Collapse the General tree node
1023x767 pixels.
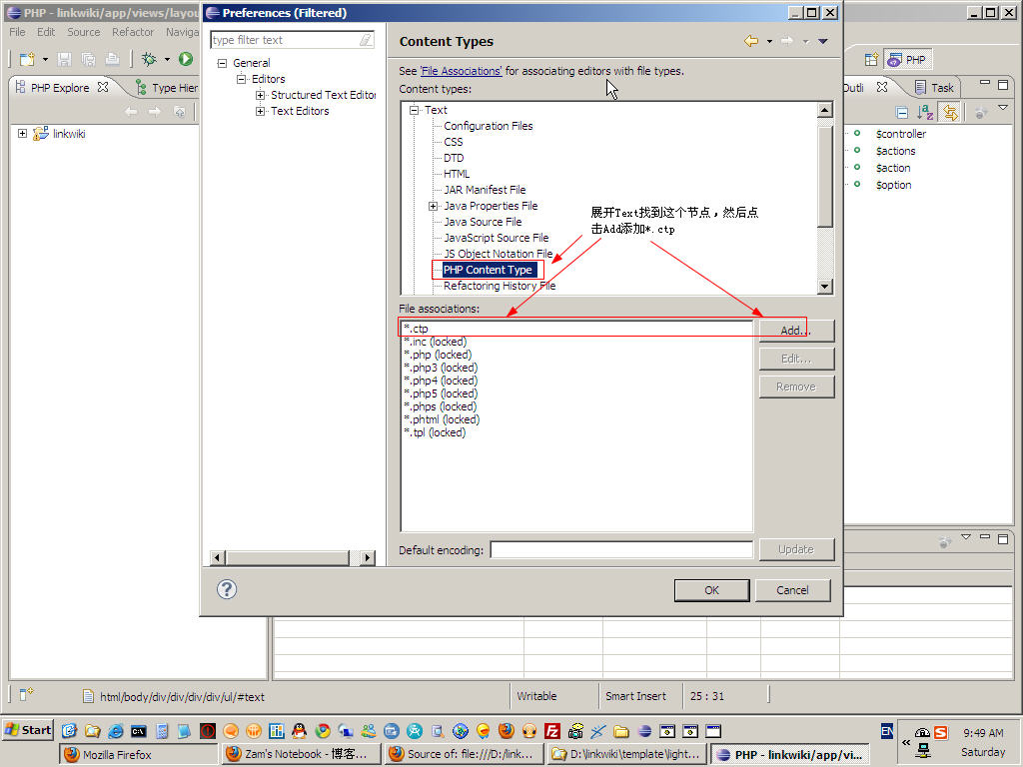tap(223, 63)
